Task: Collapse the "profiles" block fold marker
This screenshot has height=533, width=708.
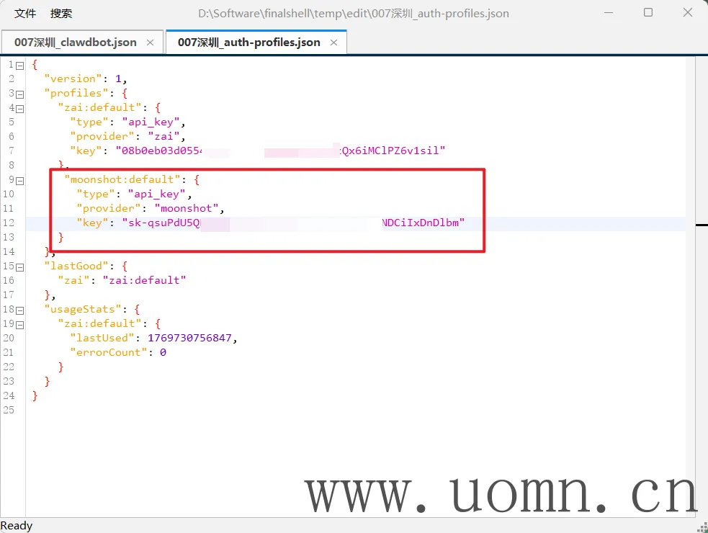Action: [20, 94]
